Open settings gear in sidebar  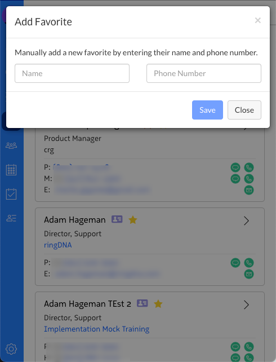pyautogui.click(x=11, y=349)
